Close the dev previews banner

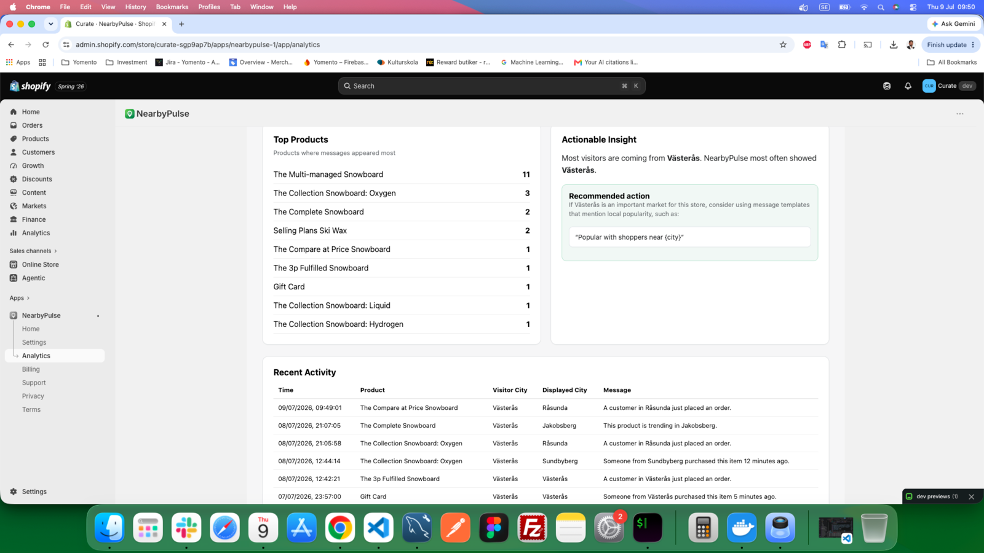click(x=971, y=496)
